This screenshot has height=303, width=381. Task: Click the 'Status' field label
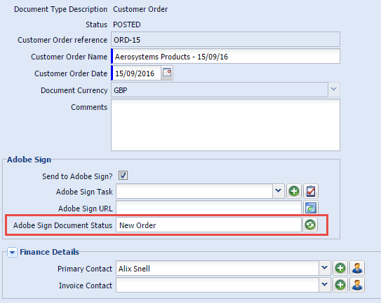tap(96, 24)
